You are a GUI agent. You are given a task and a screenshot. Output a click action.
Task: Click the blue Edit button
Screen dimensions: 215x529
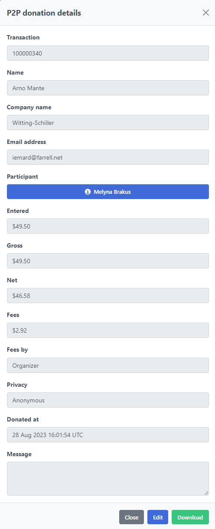click(x=158, y=517)
